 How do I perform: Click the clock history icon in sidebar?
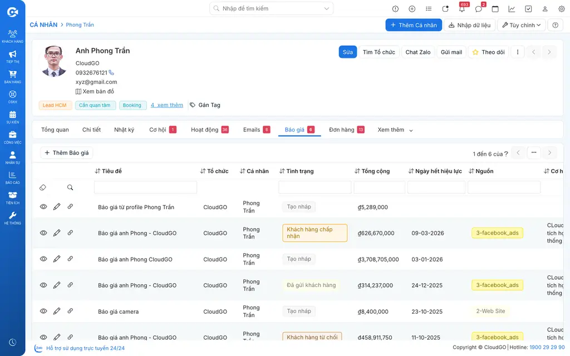click(12, 342)
